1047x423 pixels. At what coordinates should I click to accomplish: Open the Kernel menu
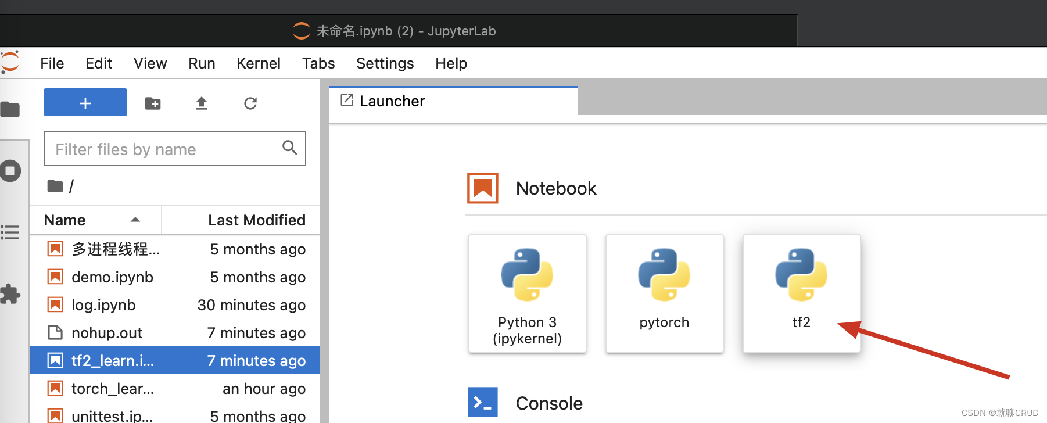(x=259, y=63)
